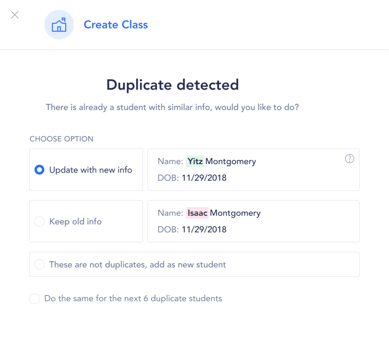The image size is (389, 343).
Task: Select the not duplicates radio button
Action: coord(40,264)
